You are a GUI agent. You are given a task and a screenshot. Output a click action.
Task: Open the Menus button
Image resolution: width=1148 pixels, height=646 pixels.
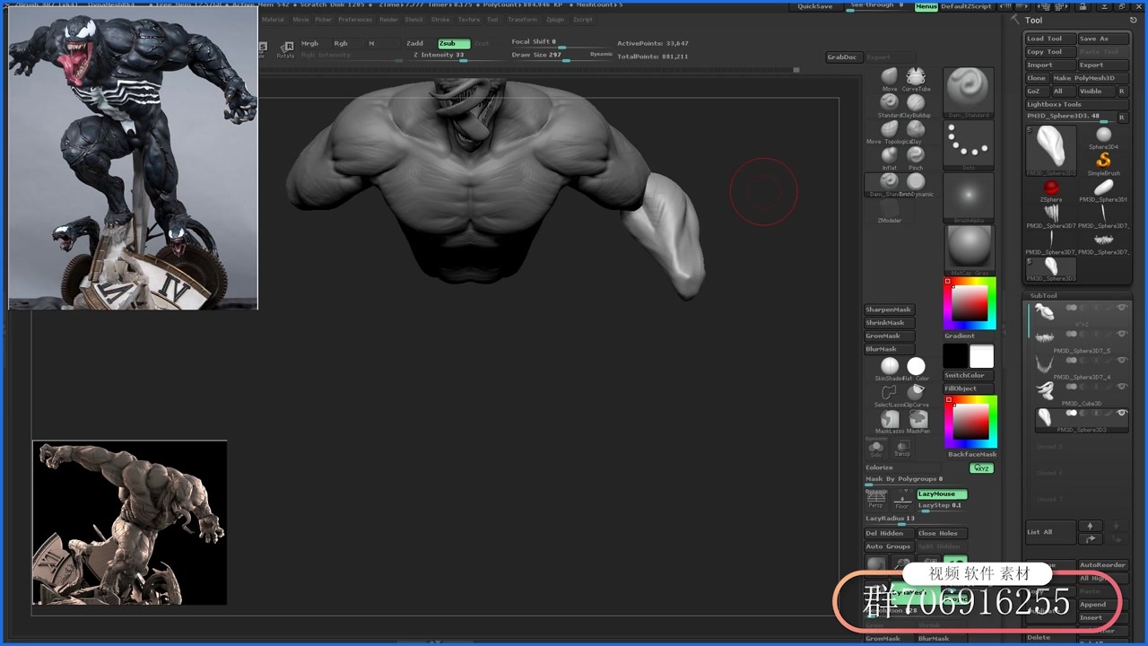point(926,6)
